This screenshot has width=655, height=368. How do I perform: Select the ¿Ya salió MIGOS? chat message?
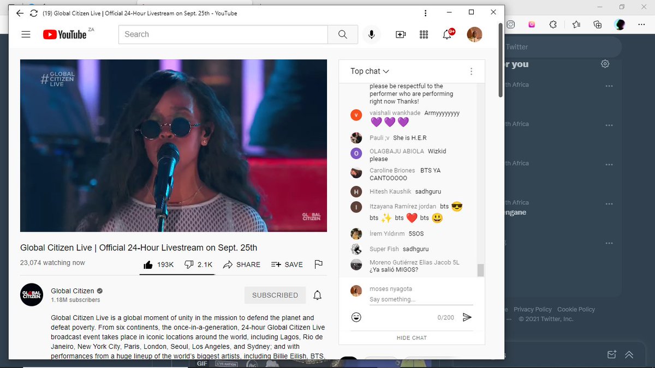[x=394, y=269]
